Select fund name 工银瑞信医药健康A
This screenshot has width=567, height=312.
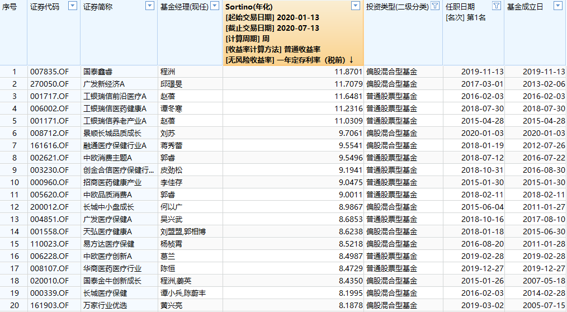coord(115,108)
